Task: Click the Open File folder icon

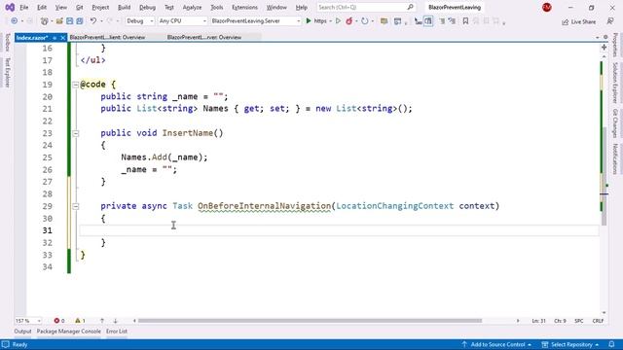Action: 59,21
